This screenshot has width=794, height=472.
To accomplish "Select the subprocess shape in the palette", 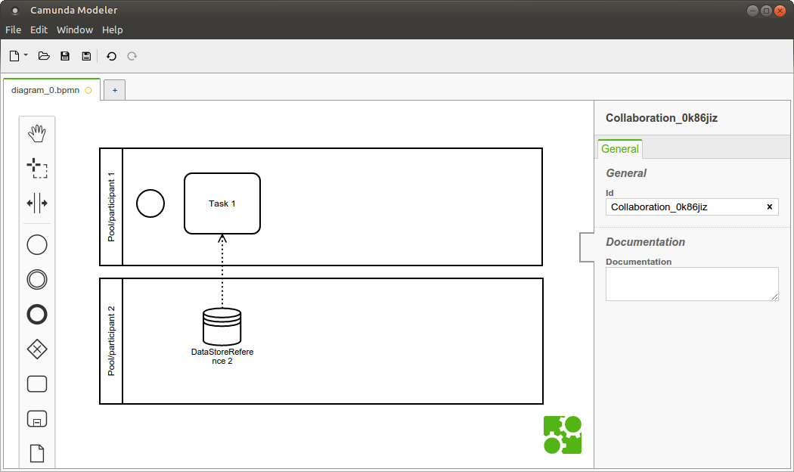I will 37,419.
